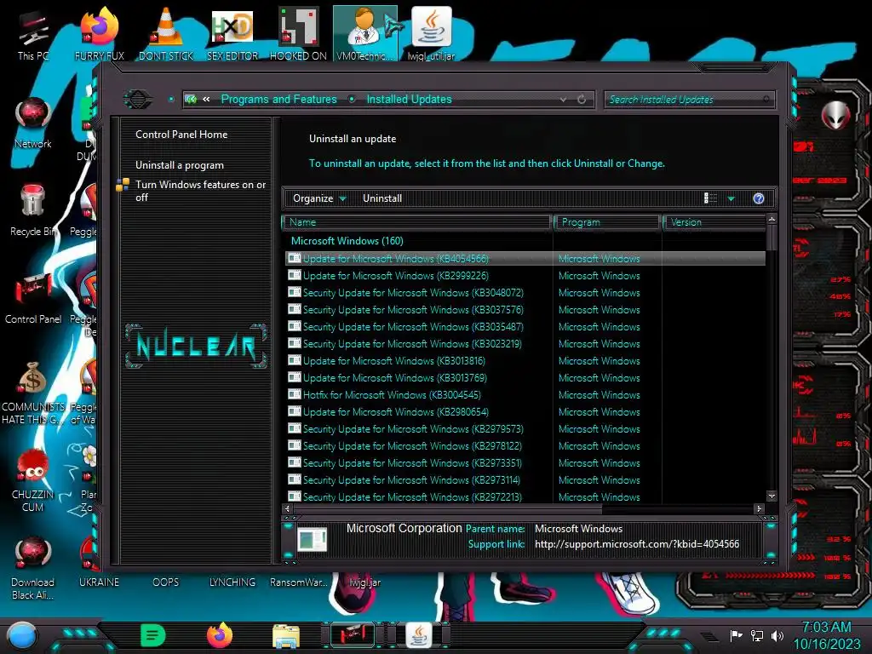Open the HxD SEX EDITOR shortcut
The height and width of the screenshot is (654, 872).
[x=232, y=34]
